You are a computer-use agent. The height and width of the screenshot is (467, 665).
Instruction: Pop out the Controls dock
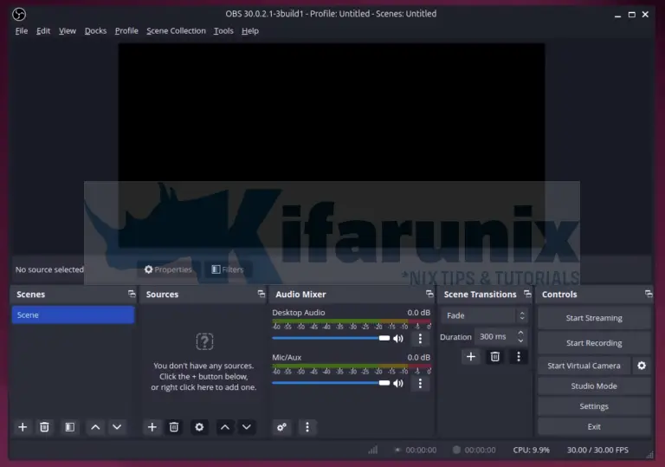(x=649, y=294)
